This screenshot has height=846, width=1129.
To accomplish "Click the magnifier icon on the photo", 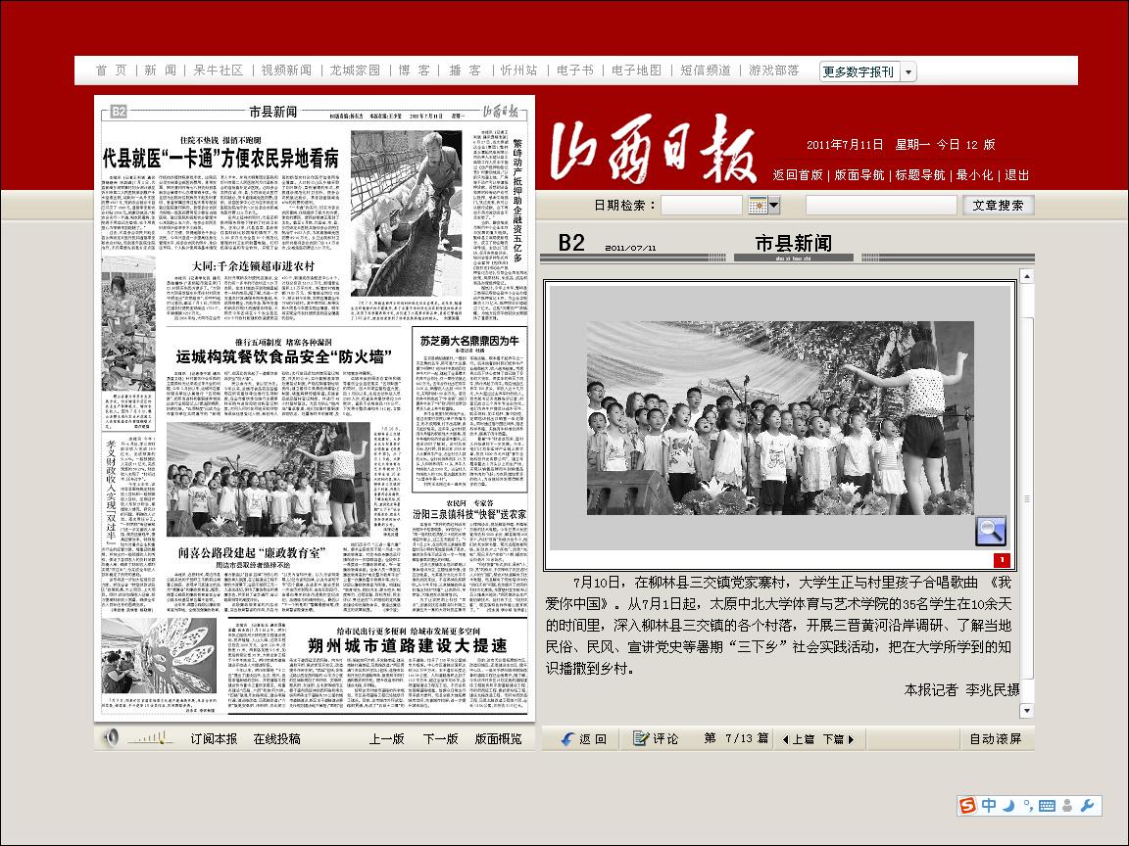I will tap(990, 531).
